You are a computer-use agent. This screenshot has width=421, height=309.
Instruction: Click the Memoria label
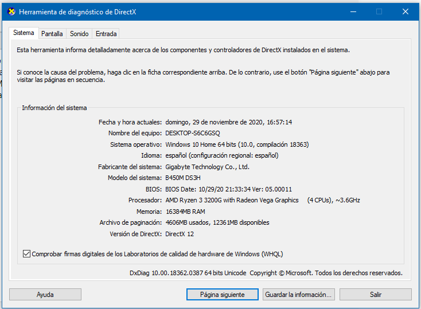[149, 212]
